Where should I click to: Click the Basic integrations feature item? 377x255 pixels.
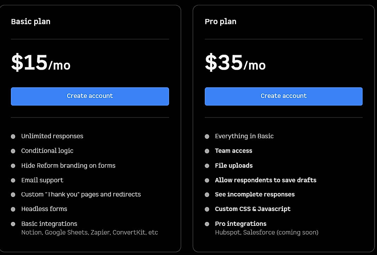pyautogui.click(x=49, y=224)
